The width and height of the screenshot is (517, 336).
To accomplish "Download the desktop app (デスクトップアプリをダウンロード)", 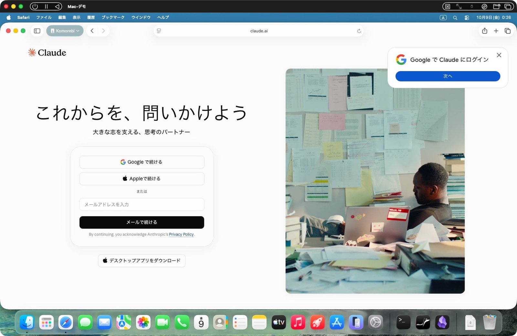I will (142, 261).
